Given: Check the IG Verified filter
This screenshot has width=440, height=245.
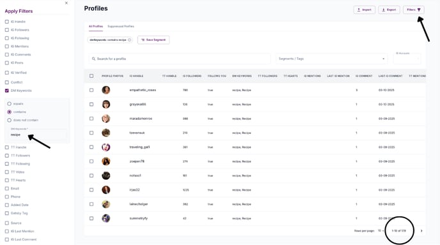Looking at the screenshot, I should point(7,73).
